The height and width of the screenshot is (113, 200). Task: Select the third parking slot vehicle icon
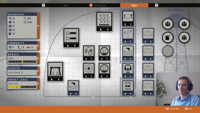click(148, 70)
